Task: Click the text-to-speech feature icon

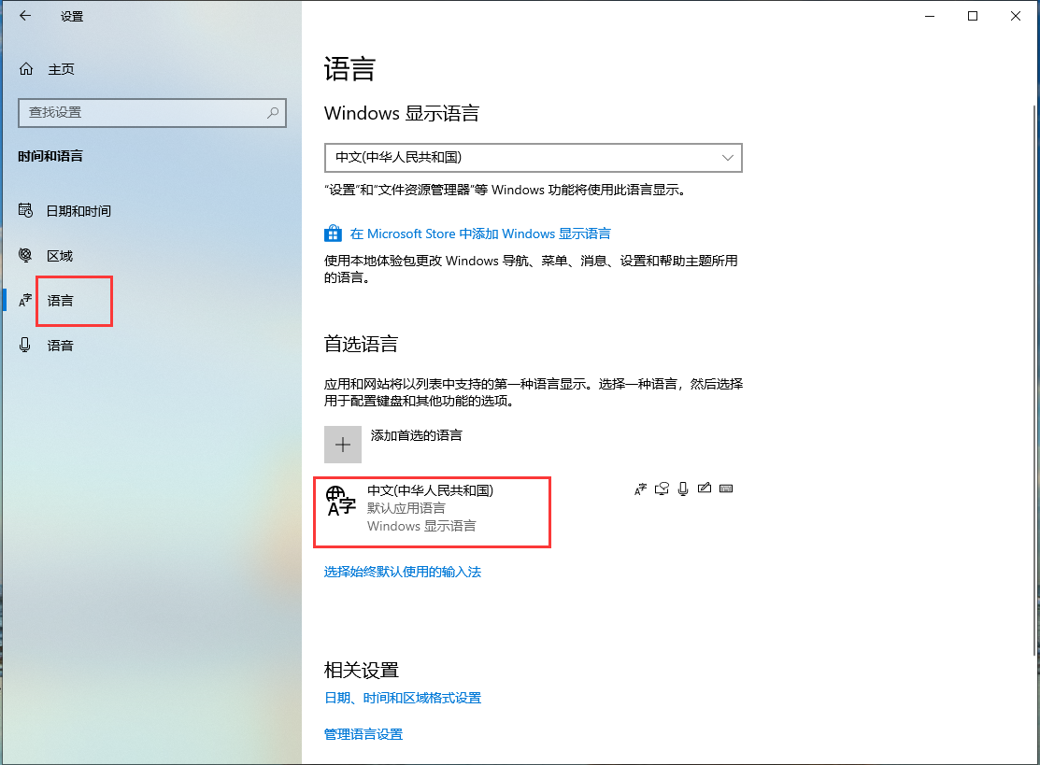Action: pyautogui.click(x=662, y=489)
